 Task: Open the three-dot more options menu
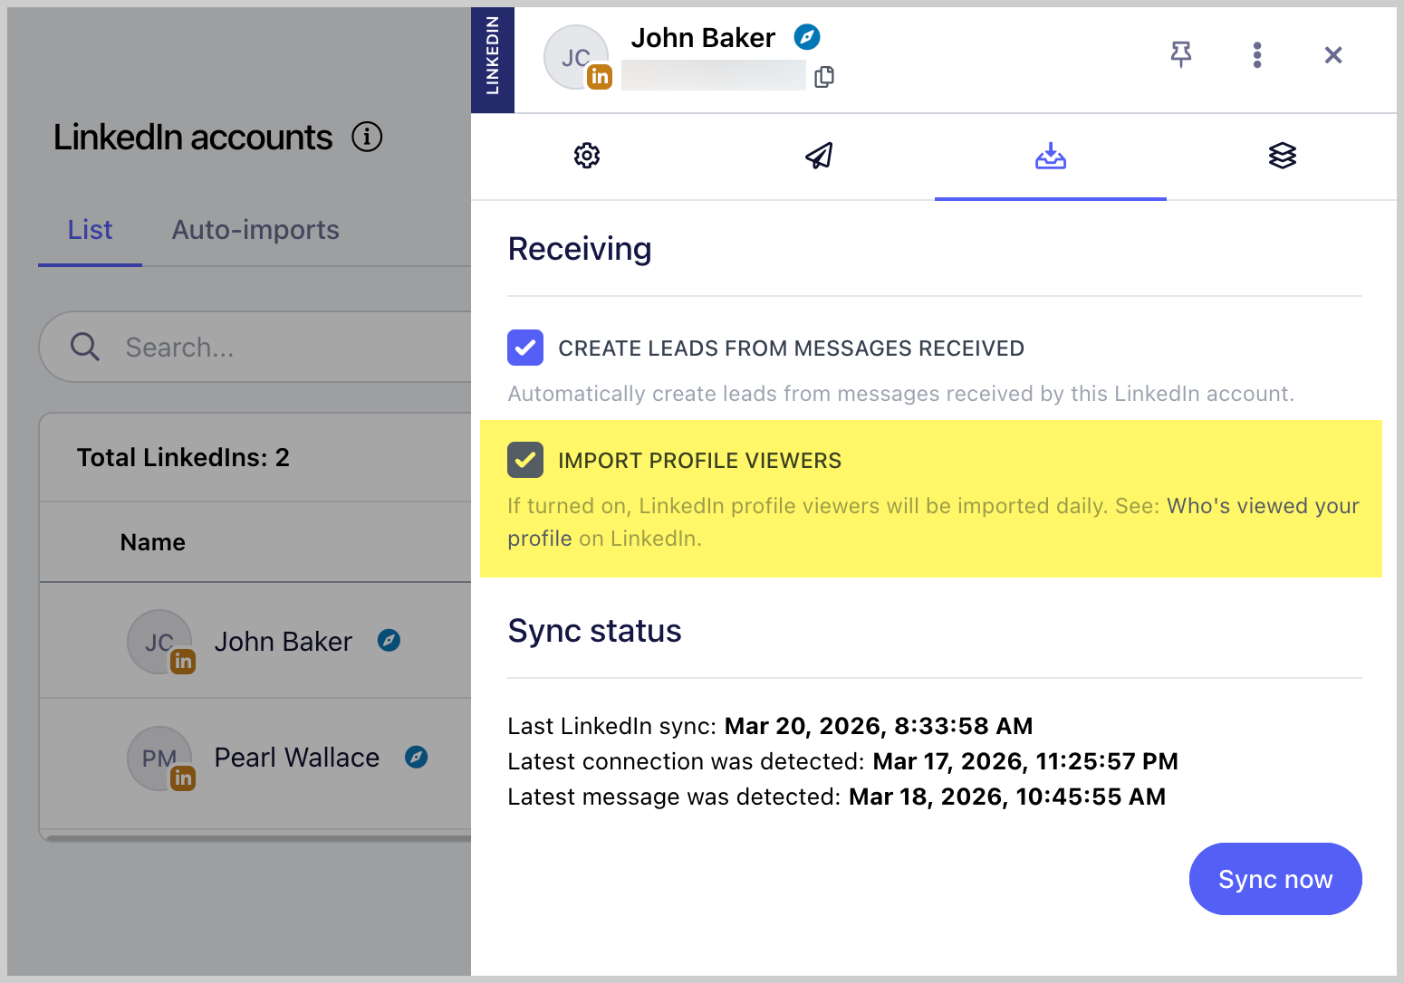[x=1257, y=55]
